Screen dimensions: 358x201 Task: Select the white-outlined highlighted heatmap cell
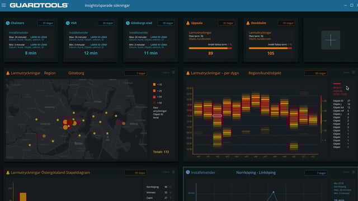[x=217, y=116]
